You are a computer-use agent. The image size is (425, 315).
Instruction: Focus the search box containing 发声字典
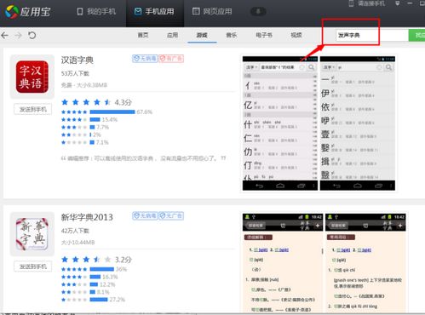[372, 35]
